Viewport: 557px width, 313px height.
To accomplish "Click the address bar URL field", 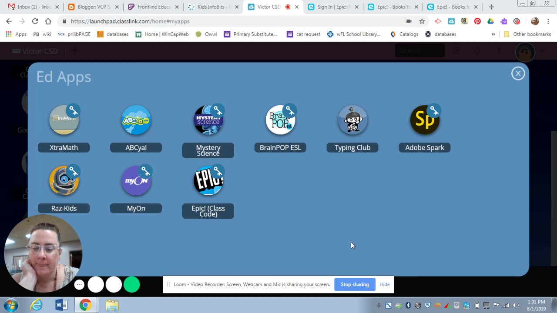I will [235, 21].
